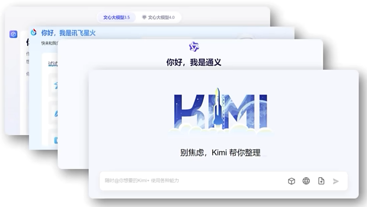Click the blue hexagon icon in Wenxin sidebar

point(13,34)
